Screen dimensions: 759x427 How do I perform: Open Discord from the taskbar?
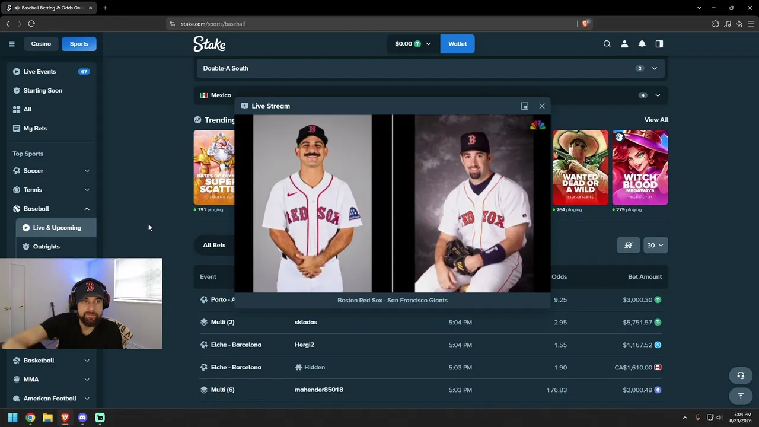pyautogui.click(x=82, y=418)
